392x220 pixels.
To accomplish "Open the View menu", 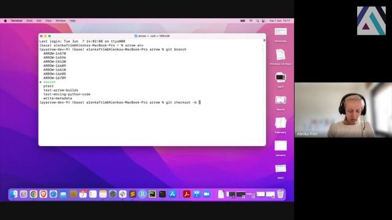I will pyautogui.click(x=48, y=21).
